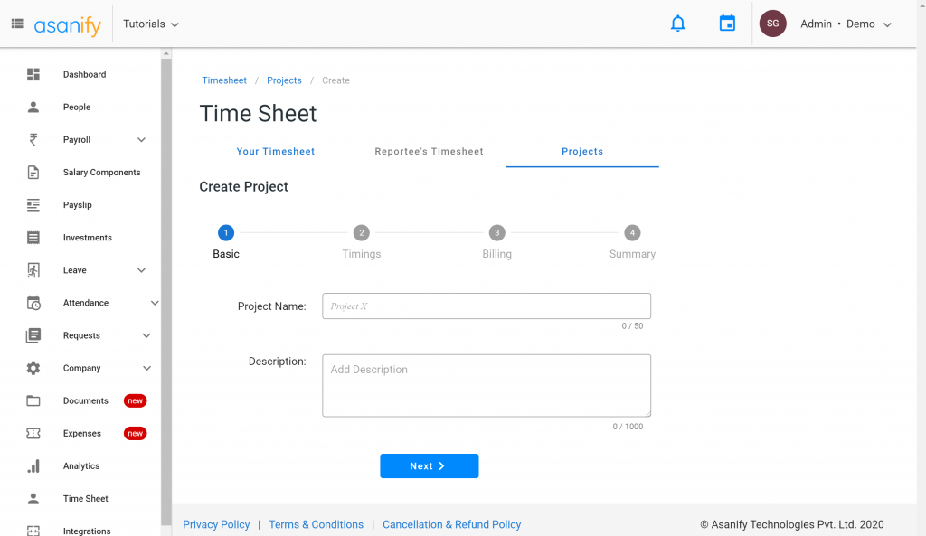Select step 3 Billing in the stepper

tap(496, 232)
